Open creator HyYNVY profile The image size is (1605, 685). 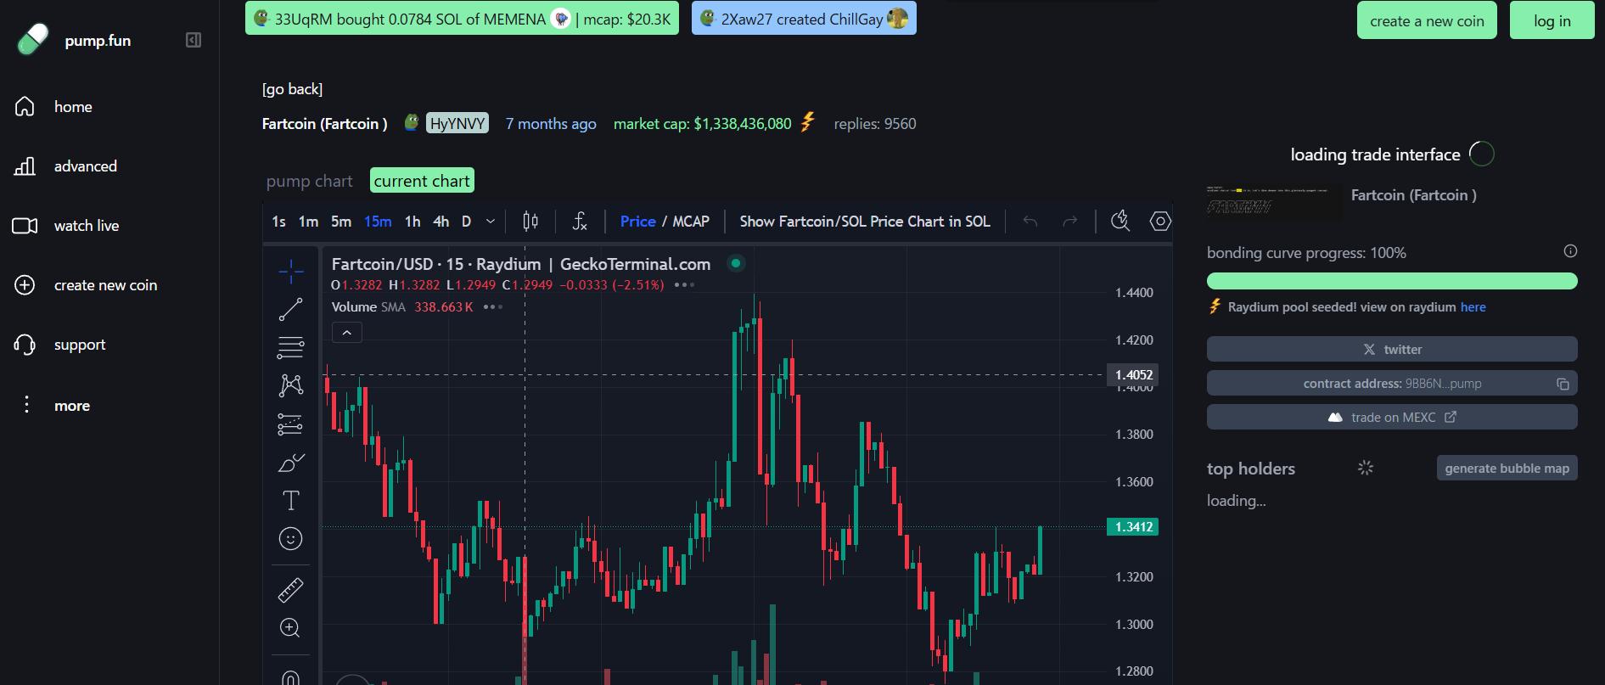[457, 124]
